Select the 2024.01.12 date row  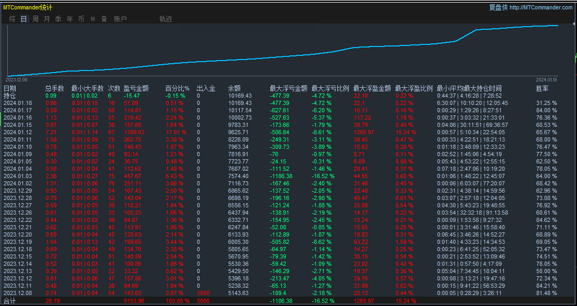(x=18, y=132)
